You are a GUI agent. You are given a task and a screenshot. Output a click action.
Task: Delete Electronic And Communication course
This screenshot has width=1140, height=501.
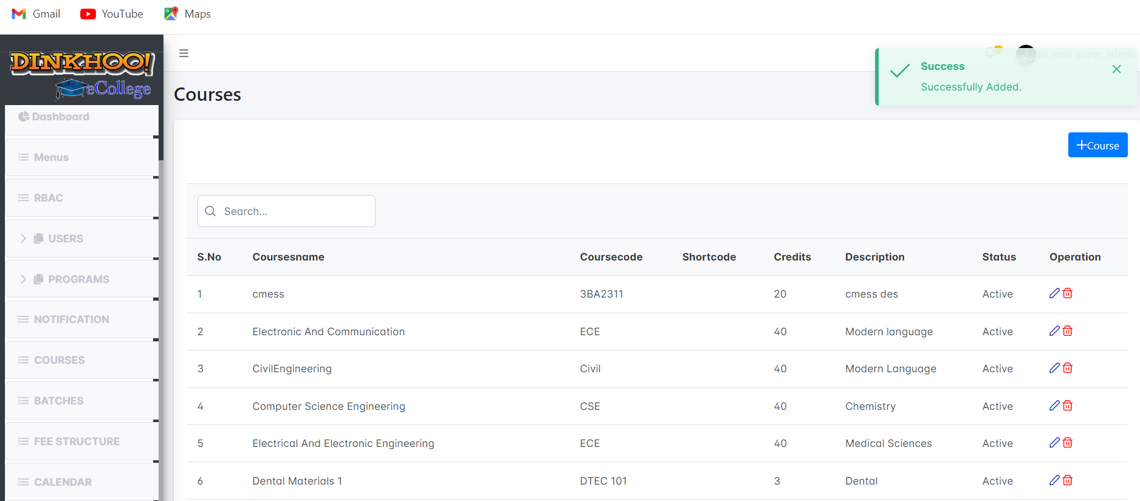pos(1068,331)
